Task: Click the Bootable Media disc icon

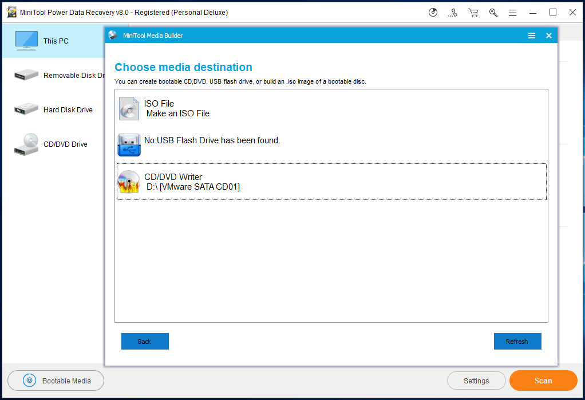Action: click(29, 381)
